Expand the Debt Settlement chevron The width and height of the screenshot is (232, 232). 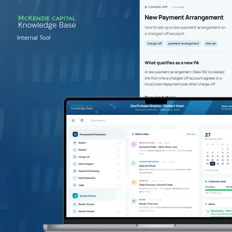122,178
